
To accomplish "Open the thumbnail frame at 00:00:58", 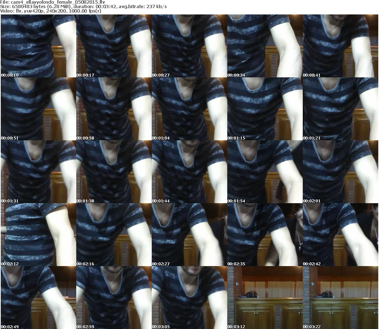I will pyautogui.click(x=114, y=109).
